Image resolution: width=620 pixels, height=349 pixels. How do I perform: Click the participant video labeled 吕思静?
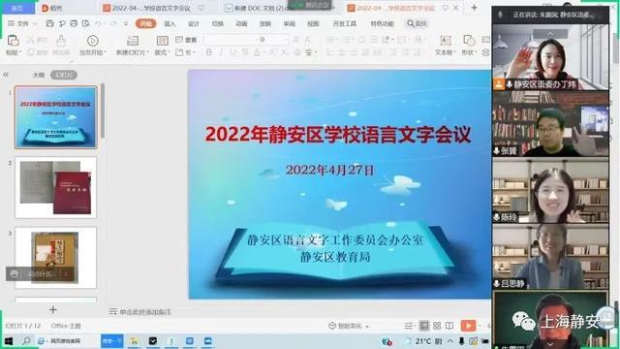550,256
